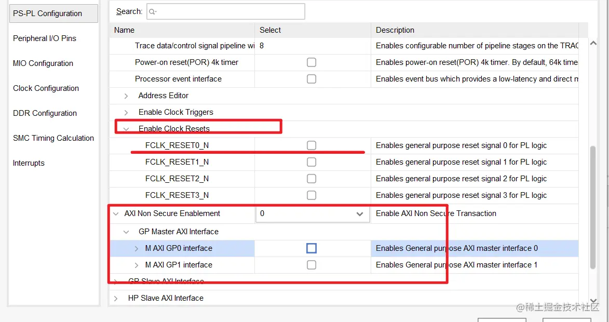This screenshot has height=322, width=609.
Task: Open Peripheral I/O Pins page
Action: [44, 38]
